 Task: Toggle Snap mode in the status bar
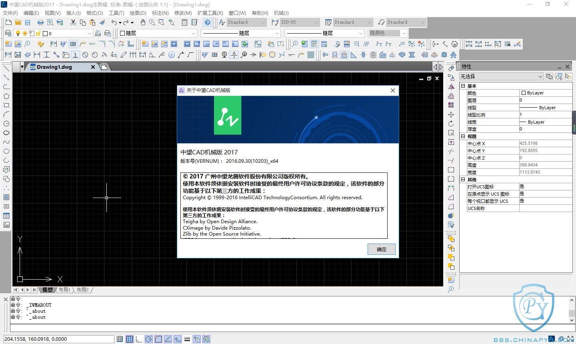click(x=120, y=339)
